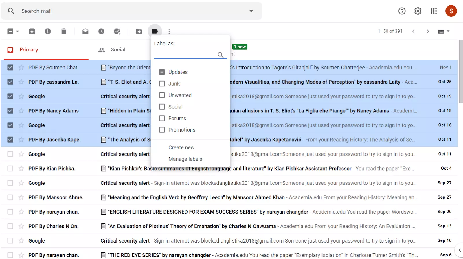Viewport: 463px width, 259px height.
Task: Star the PDF By Soumen Chat. email
Action: point(21,67)
